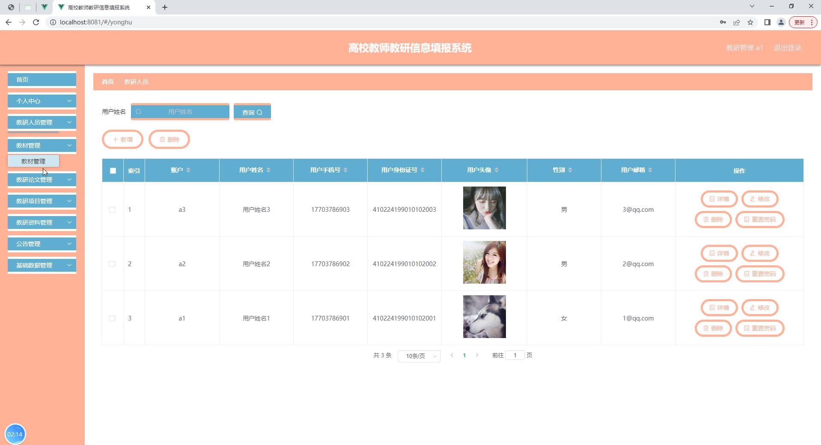Open 详情 for account a3
Screen dimensions: 821x445
click(x=719, y=199)
